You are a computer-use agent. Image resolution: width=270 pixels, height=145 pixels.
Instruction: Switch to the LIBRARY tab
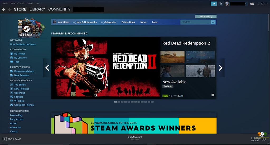(37, 9)
